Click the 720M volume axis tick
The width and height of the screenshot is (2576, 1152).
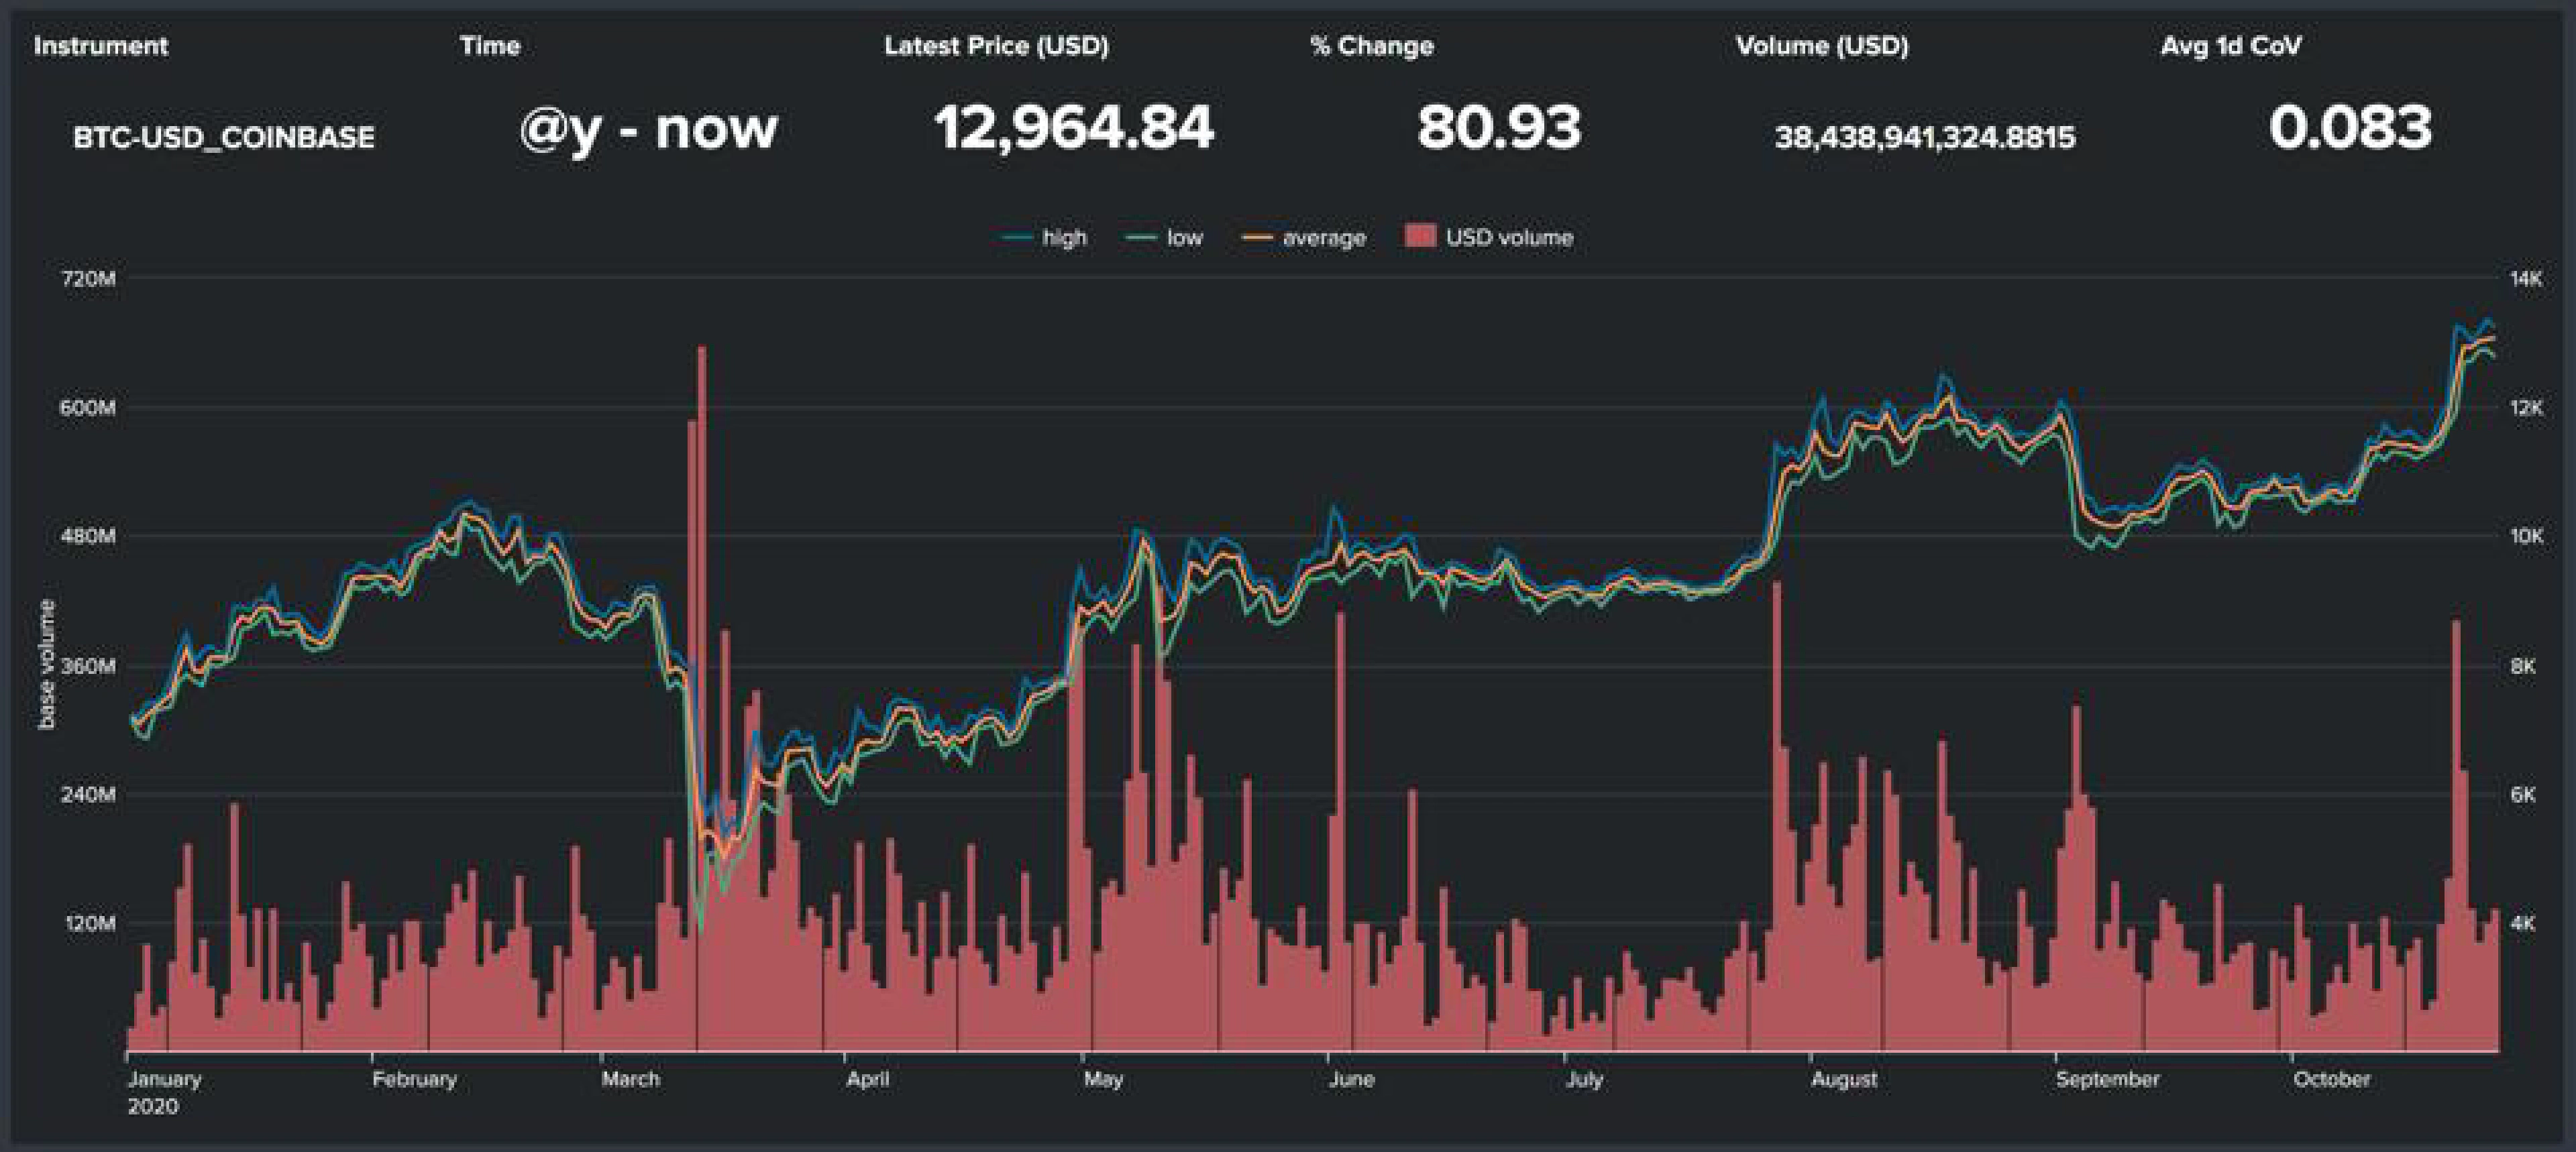pyautogui.click(x=89, y=278)
